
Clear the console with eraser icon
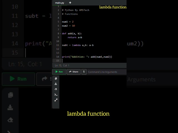pos(56,89)
